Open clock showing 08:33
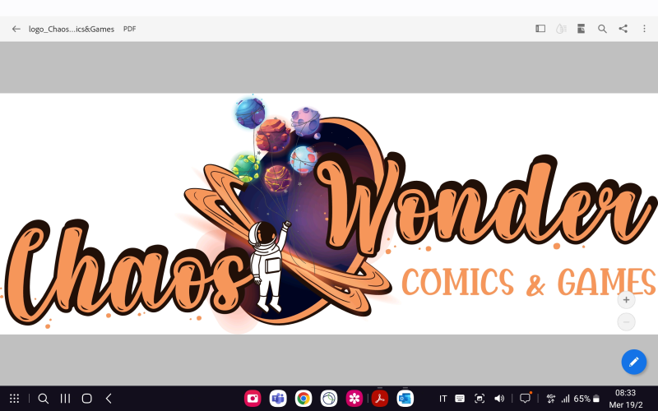 click(625, 393)
